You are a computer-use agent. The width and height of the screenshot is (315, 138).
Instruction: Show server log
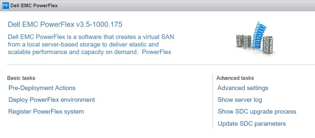pyautogui.click(x=240, y=100)
